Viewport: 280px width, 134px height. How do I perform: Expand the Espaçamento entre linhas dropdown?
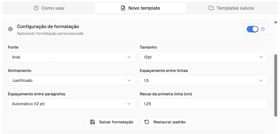pyautogui.click(x=204, y=81)
